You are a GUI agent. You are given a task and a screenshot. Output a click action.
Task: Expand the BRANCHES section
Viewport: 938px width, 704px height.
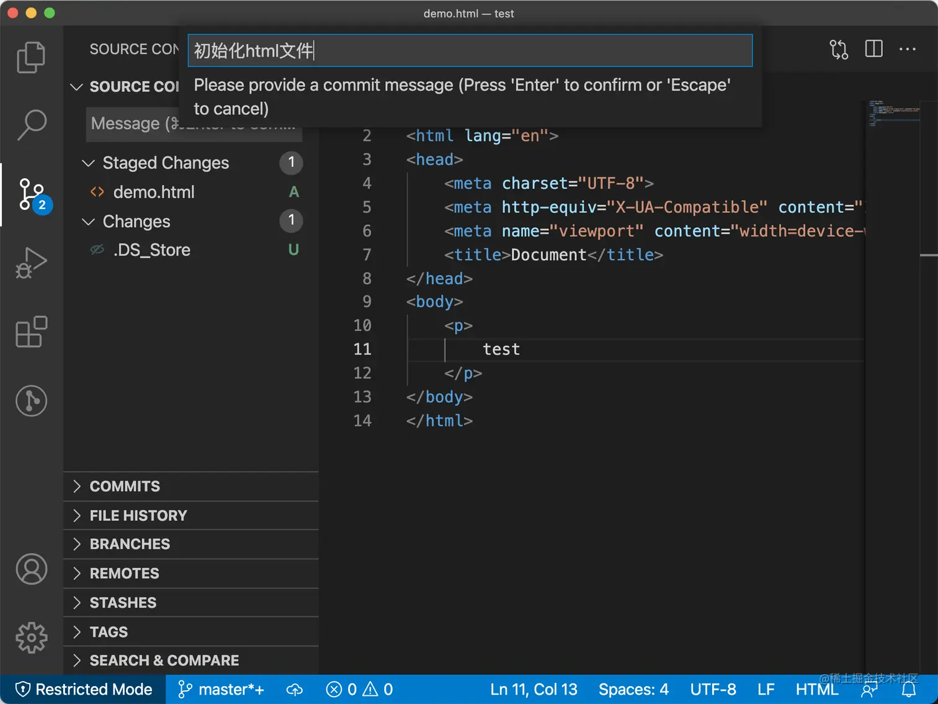(x=191, y=544)
